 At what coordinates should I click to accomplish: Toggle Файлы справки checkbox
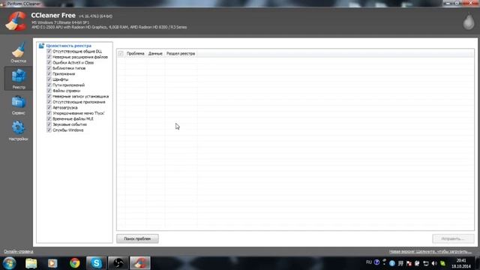click(49, 91)
